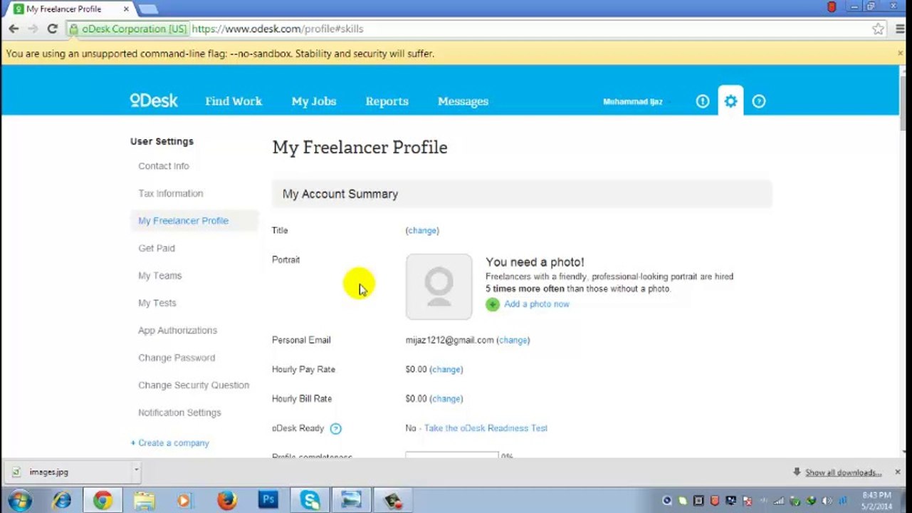Open Windows Explorer folder in taskbar
The image size is (912, 513).
(x=144, y=500)
